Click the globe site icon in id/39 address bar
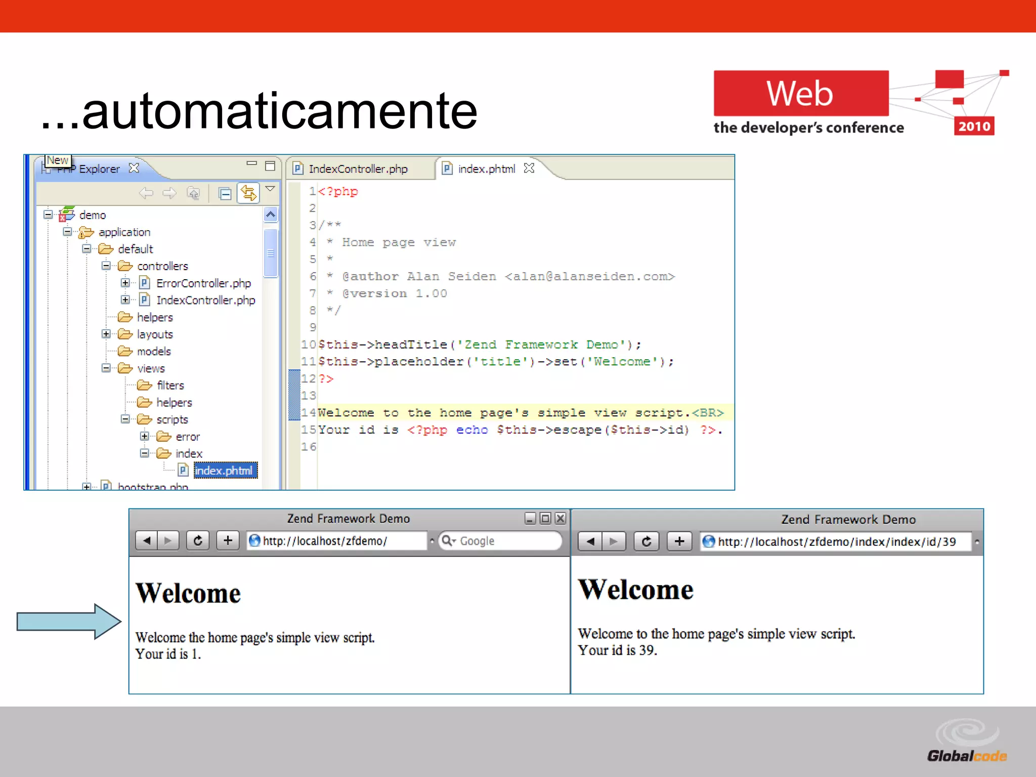1036x777 pixels. (709, 542)
